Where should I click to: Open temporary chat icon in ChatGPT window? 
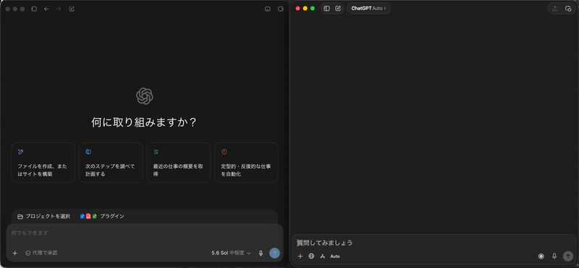coord(568,9)
